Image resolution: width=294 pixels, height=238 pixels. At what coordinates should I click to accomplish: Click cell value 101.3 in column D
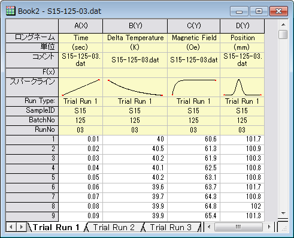[x=243, y=216]
